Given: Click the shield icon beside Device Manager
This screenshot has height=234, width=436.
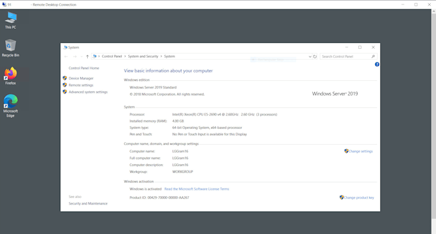Looking at the screenshot, I should 65,78.
